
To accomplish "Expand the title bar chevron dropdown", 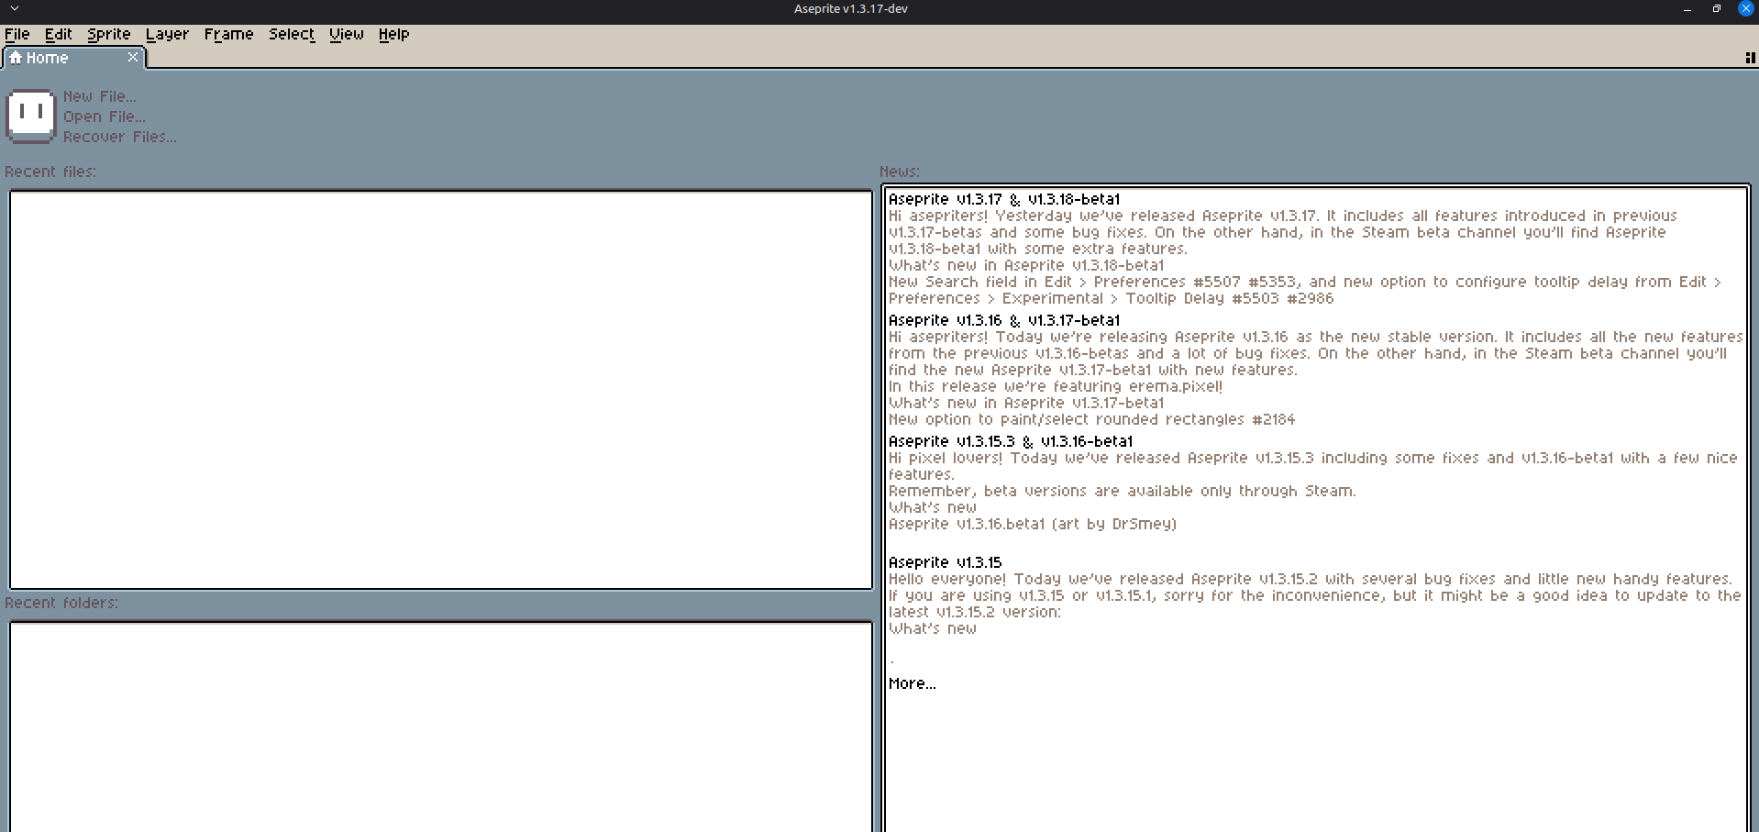I will [x=15, y=8].
